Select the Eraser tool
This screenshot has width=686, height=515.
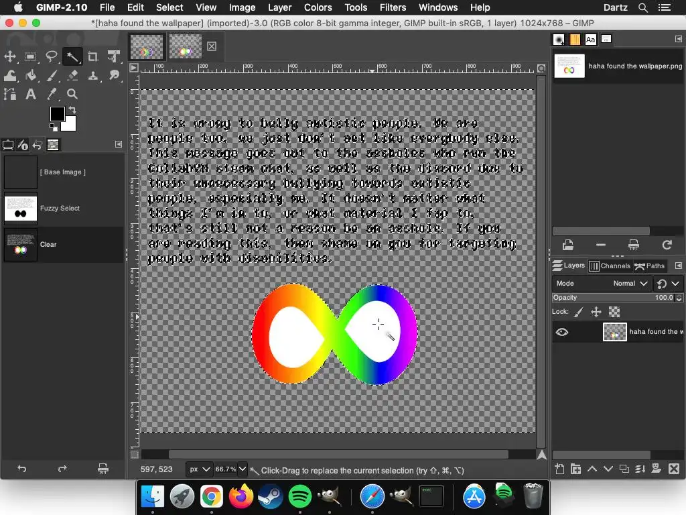(72, 75)
